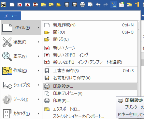Click the open folder toolbar icon

tap(59, 5)
